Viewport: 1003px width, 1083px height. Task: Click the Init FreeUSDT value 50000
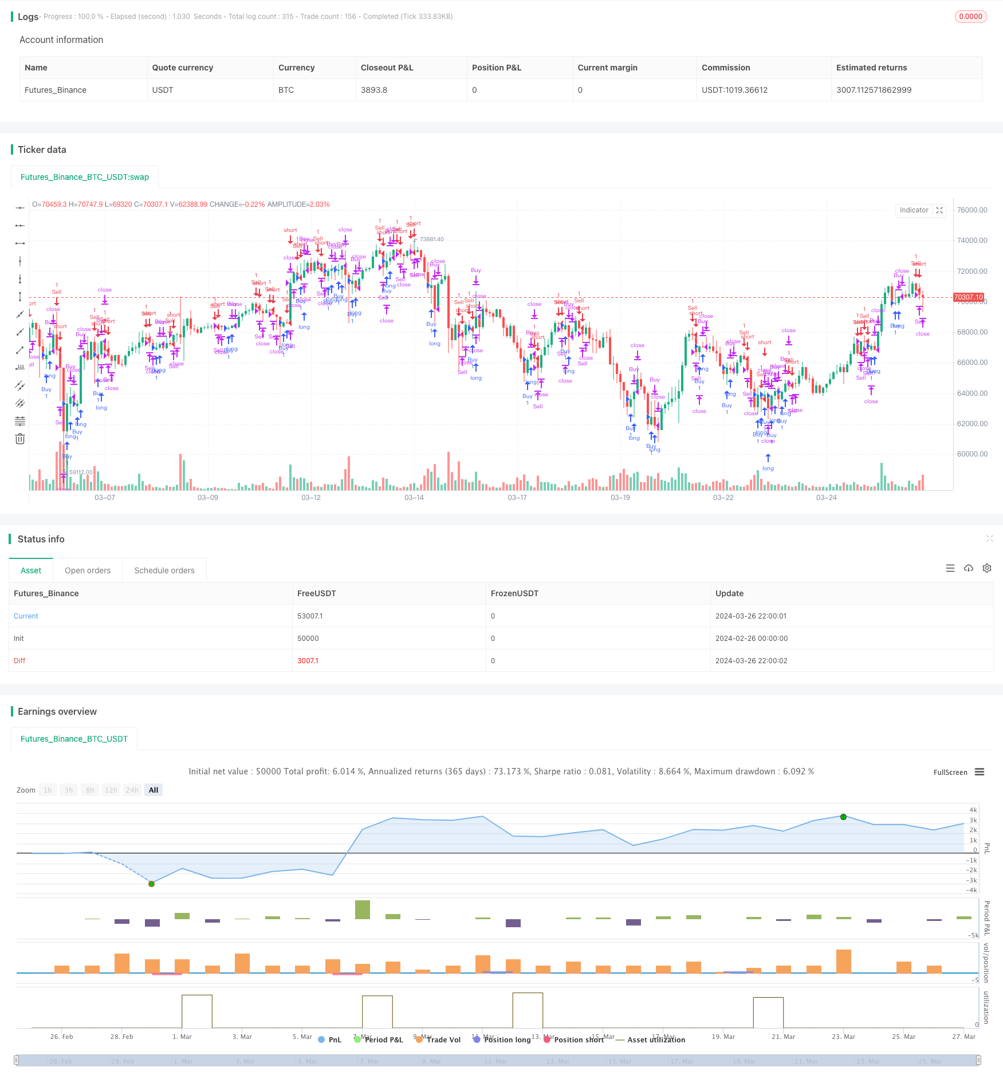tap(308, 638)
